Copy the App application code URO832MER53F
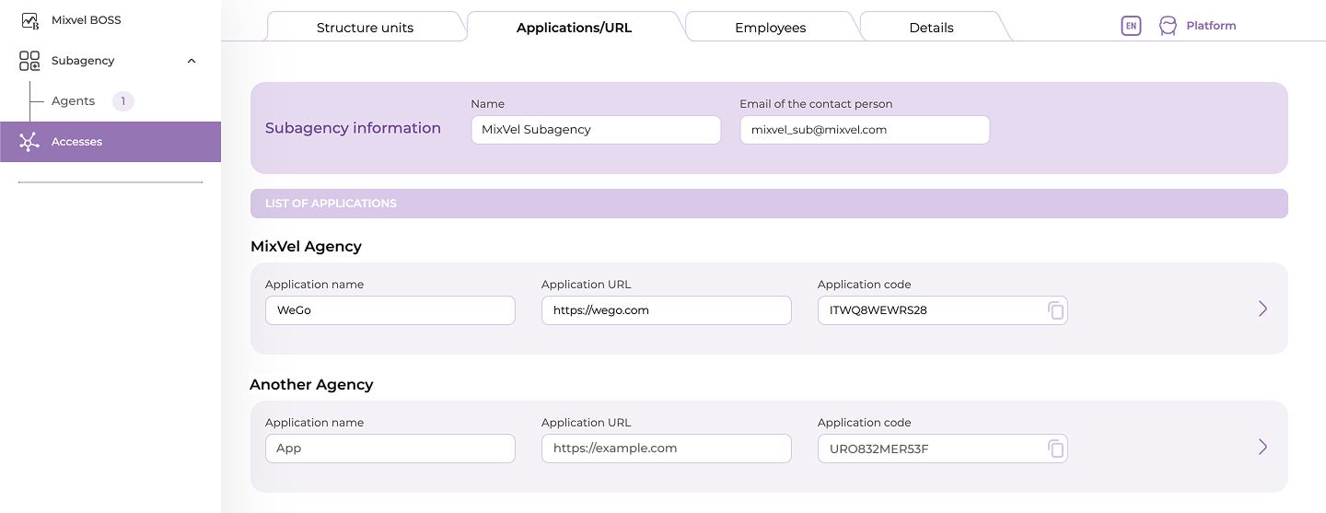The width and height of the screenshot is (1326, 513). 1055,449
